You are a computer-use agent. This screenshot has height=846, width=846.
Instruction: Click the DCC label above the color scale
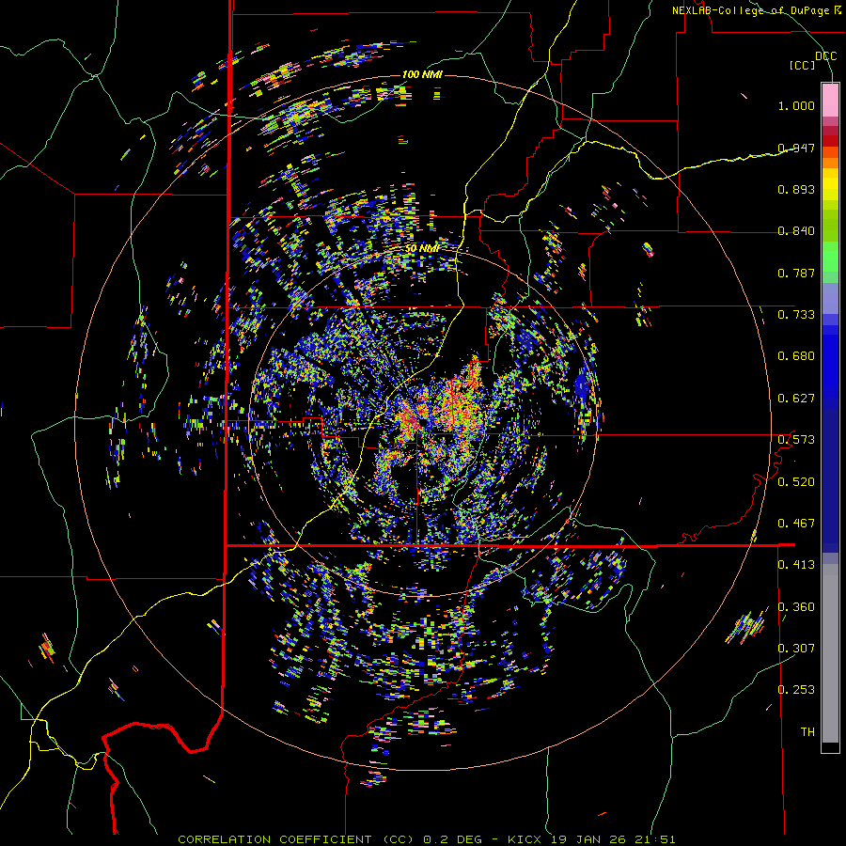pos(825,56)
